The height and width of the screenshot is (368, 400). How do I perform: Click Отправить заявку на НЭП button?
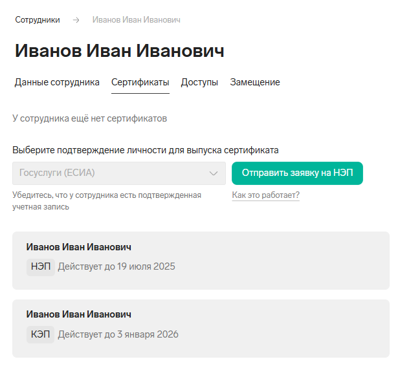click(x=297, y=173)
